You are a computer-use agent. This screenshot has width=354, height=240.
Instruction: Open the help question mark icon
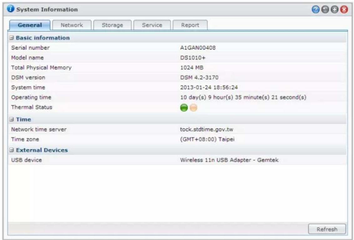316,9
